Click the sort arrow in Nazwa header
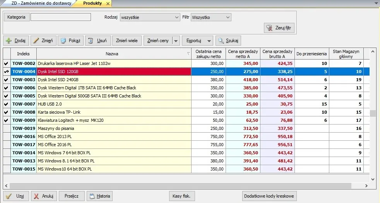 188,53
